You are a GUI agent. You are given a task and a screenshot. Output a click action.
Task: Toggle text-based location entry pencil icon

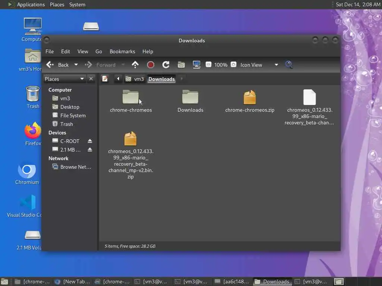tap(105, 79)
